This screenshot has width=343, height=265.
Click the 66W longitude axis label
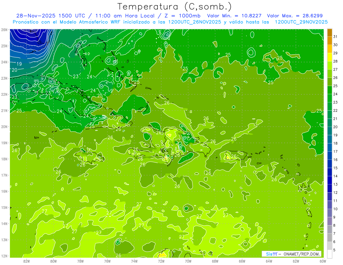(x=242, y=261)
